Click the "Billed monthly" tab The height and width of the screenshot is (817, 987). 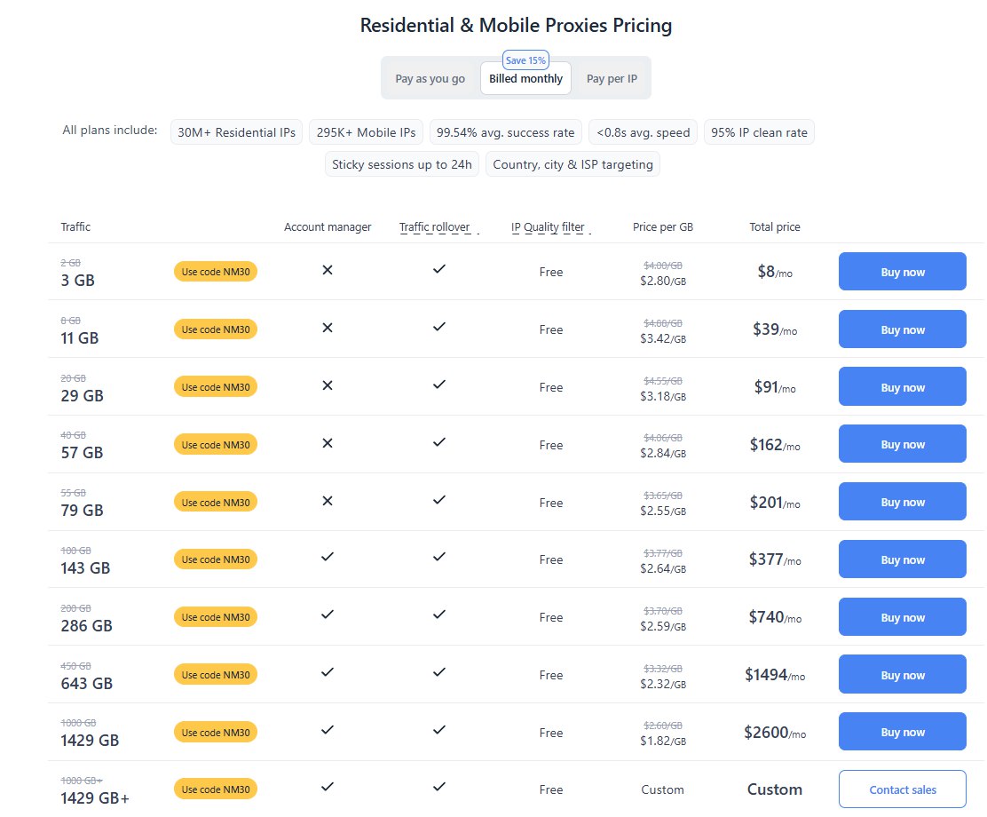click(x=525, y=78)
